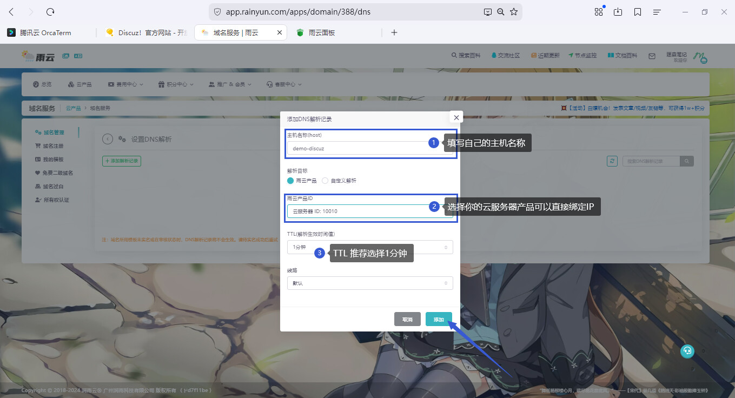Select 域名管理 in sidebar
Viewport: 735px width, 398px height.
tap(50, 132)
